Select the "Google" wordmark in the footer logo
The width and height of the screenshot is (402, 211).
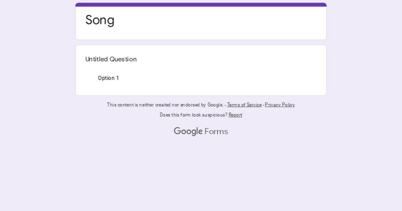pos(188,131)
